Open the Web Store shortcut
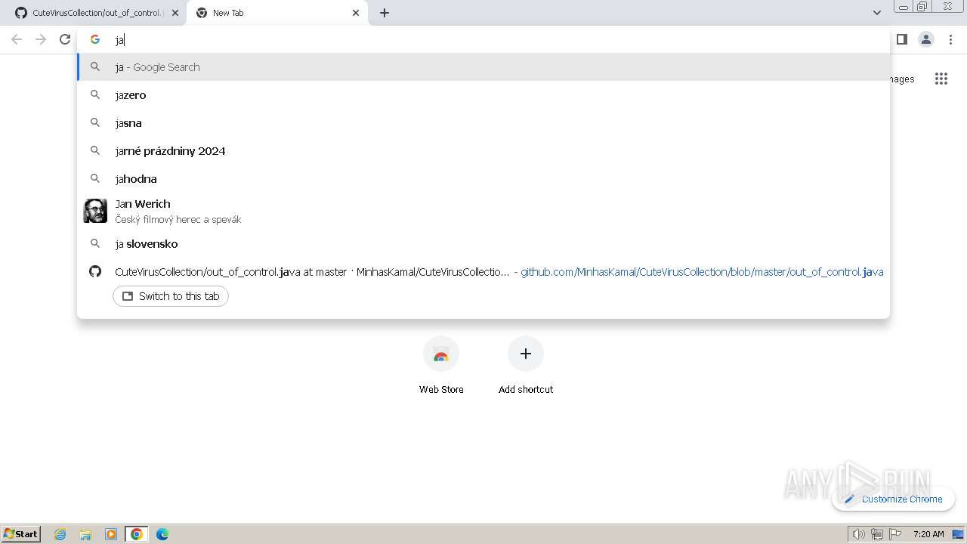The image size is (967, 544). [441, 366]
